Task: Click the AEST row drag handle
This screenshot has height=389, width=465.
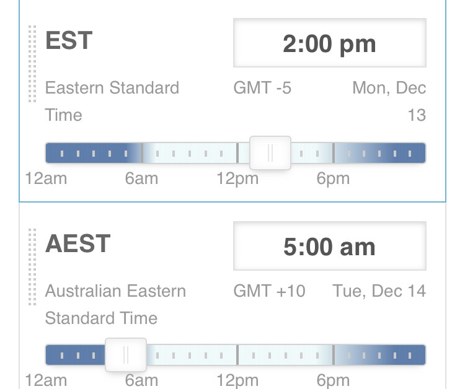Action: coord(32,267)
